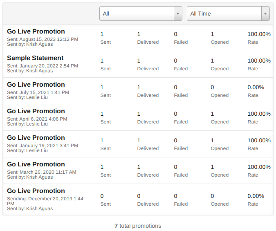Image resolution: width=276 pixels, height=231 pixels.
Task: Open Go Live Promotion sent January 19, 2021
Action: [36, 138]
